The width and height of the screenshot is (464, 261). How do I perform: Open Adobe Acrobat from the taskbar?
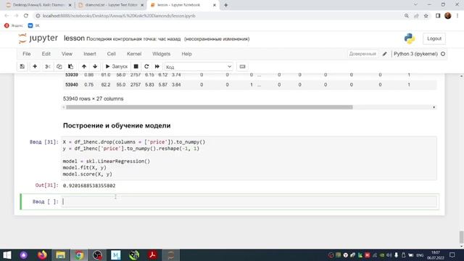point(152,255)
